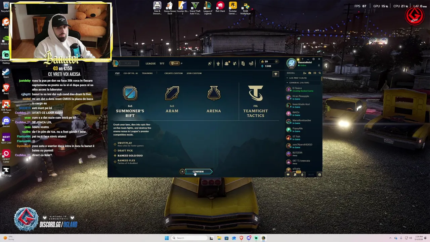This screenshot has height=242, width=430.
Task: Select friend Hi im Pineapple
Action: click(303, 97)
